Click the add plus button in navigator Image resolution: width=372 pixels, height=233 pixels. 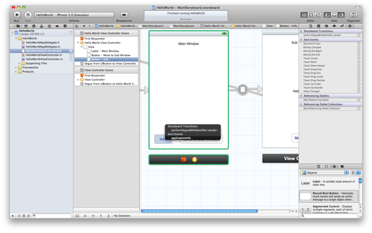click(x=13, y=216)
